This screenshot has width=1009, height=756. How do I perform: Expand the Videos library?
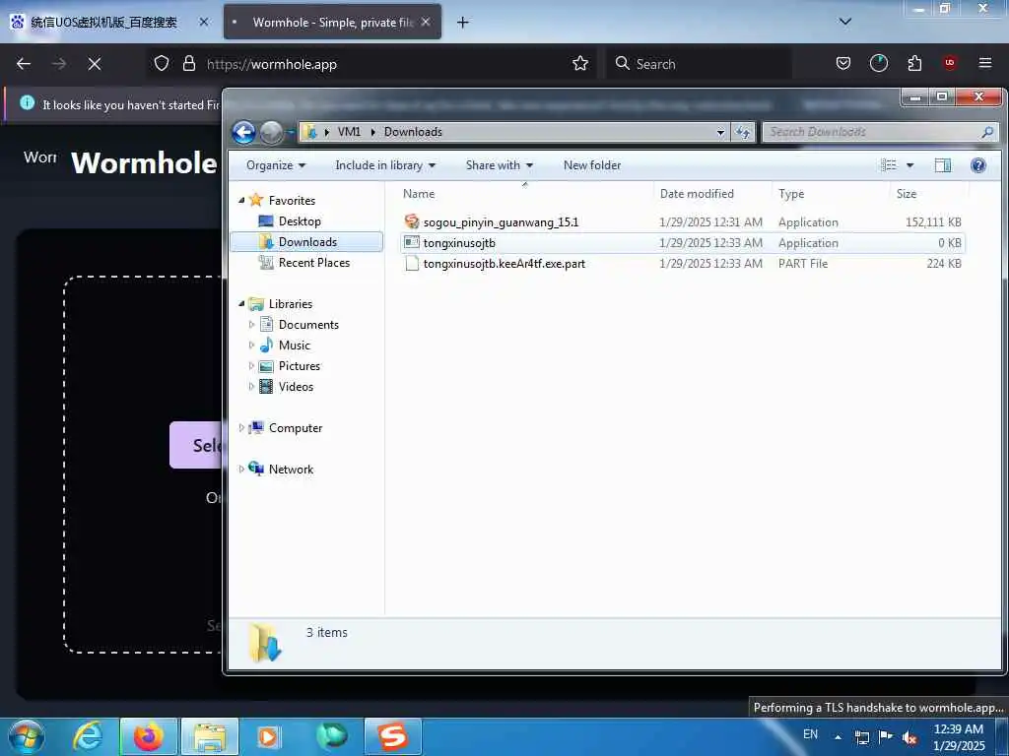tap(251, 386)
